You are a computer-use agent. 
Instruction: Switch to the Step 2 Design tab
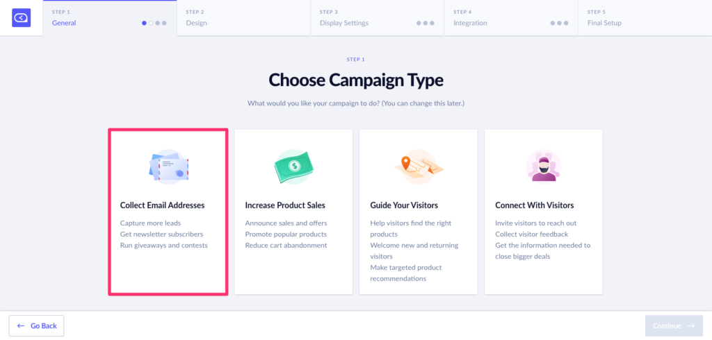pyautogui.click(x=244, y=17)
